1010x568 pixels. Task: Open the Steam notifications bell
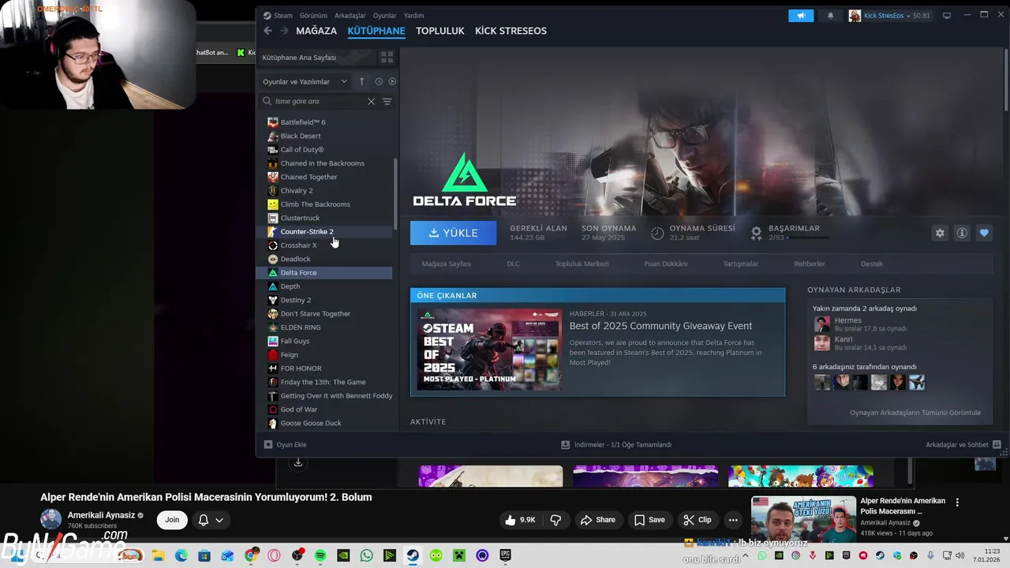(830, 15)
